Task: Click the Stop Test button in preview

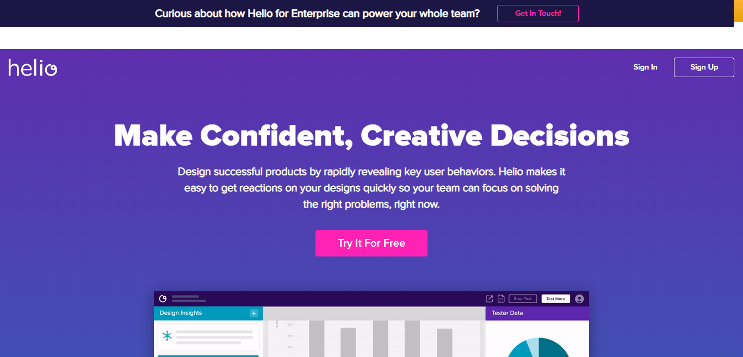Action: click(x=523, y=299)
